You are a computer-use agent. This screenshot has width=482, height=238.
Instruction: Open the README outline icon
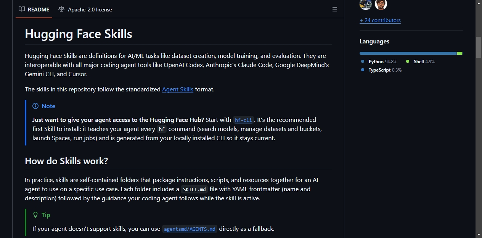[334, 9]
